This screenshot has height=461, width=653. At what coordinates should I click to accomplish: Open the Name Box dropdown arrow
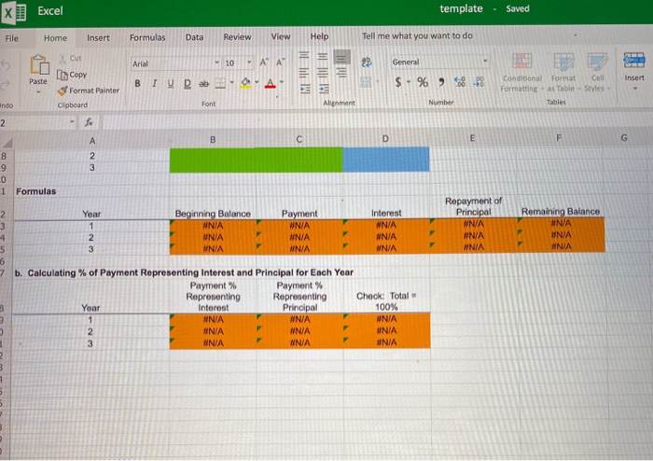click(x=72, y=122)
